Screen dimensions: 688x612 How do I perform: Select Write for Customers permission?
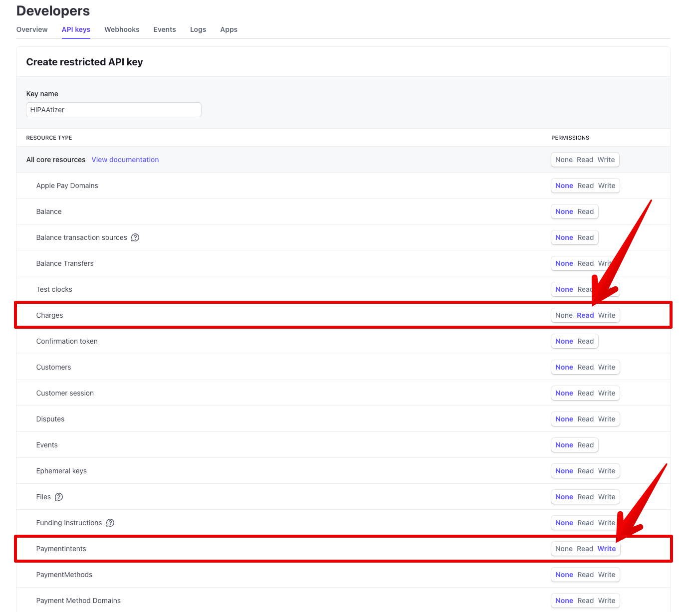coord(607,367)
